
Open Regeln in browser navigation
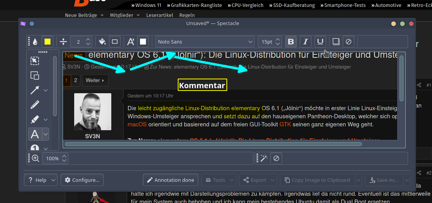coord(187,15)
